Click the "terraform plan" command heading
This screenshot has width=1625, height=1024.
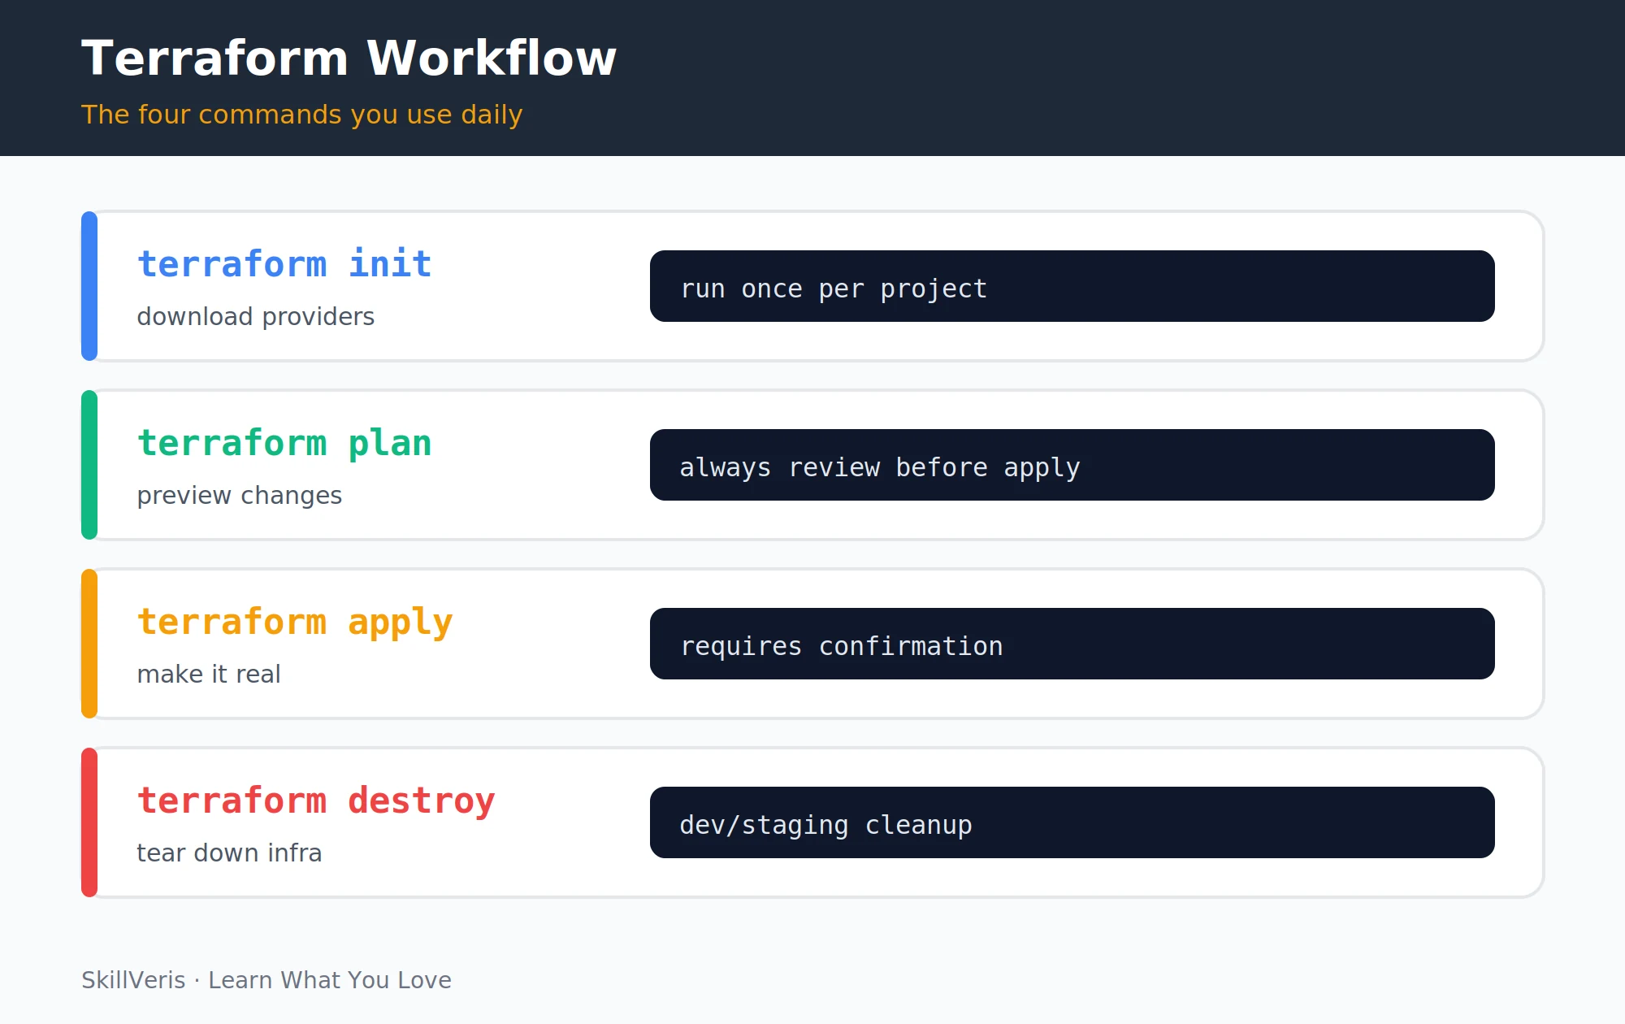coord(284,444)
